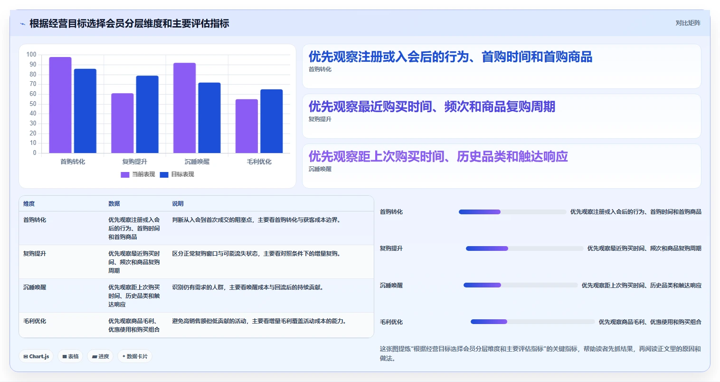
Task: Click the purple 复购提升 current bar
Action: pos(123,123)
